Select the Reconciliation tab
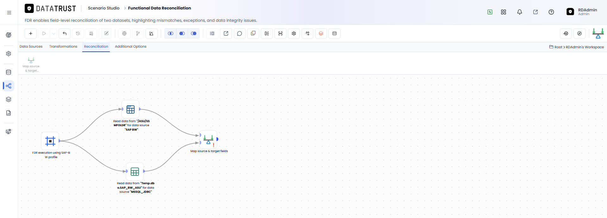 (x=96, y=47)
